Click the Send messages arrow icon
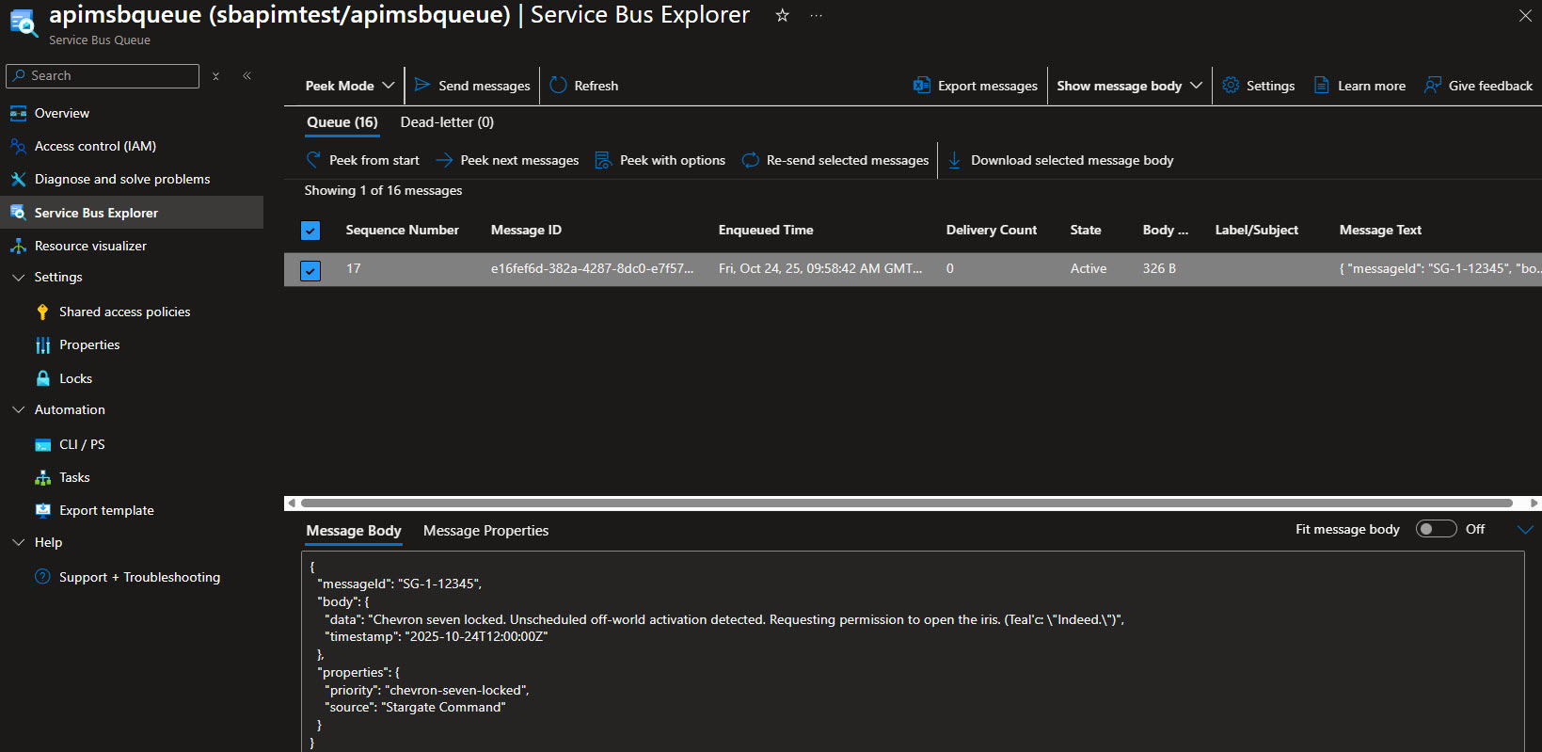Image resolution: width=1542 pixels, height=752 pixels. (x=422, y=86)
